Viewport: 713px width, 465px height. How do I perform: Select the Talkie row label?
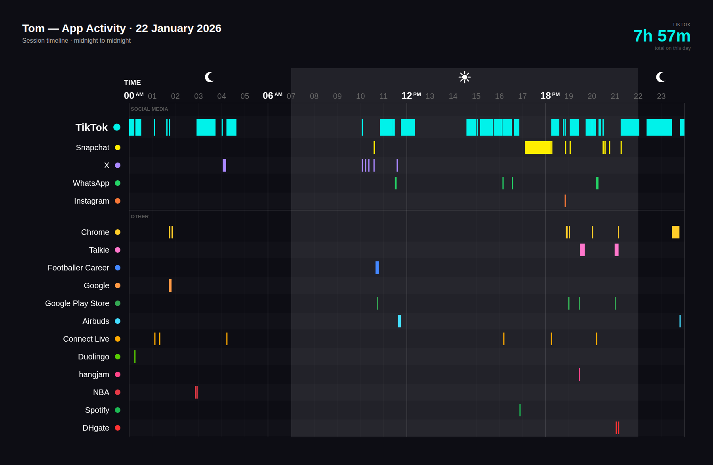click(x=99, y=250)
